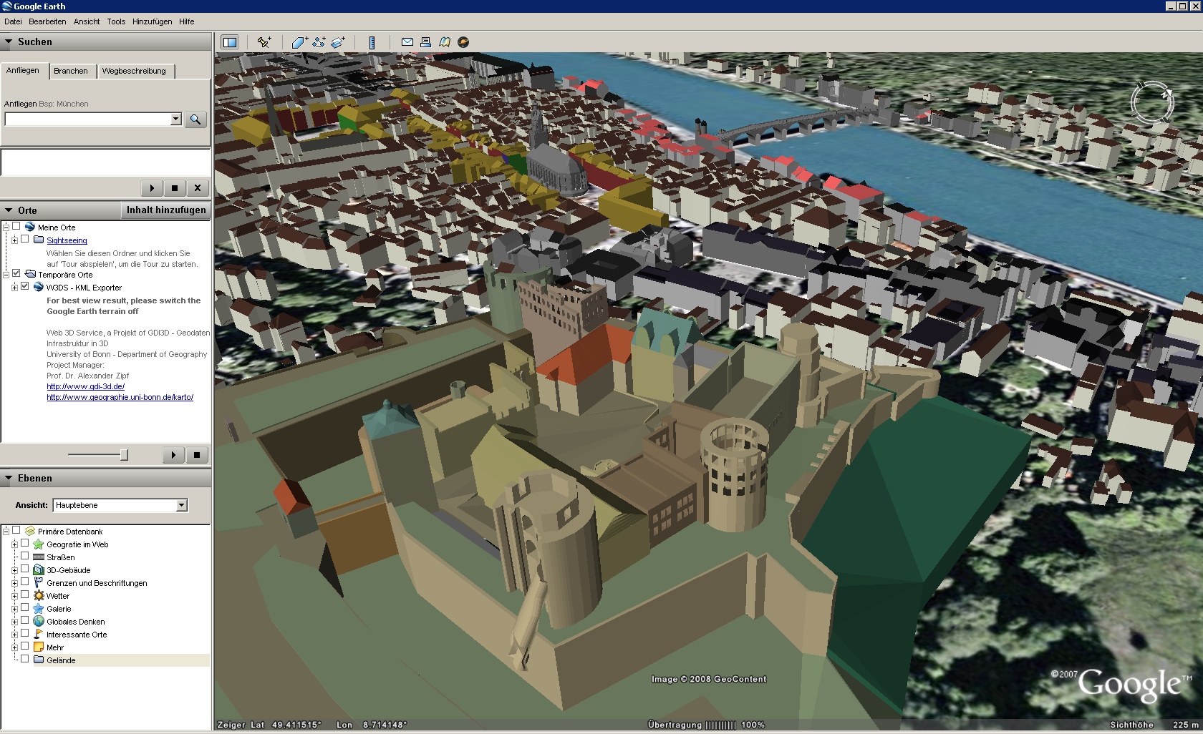
Task: Click the Sightseeing link
Action: pyautogui.click(x=67, y=240)
